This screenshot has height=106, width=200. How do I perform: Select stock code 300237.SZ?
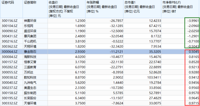[x=10, y=88]
